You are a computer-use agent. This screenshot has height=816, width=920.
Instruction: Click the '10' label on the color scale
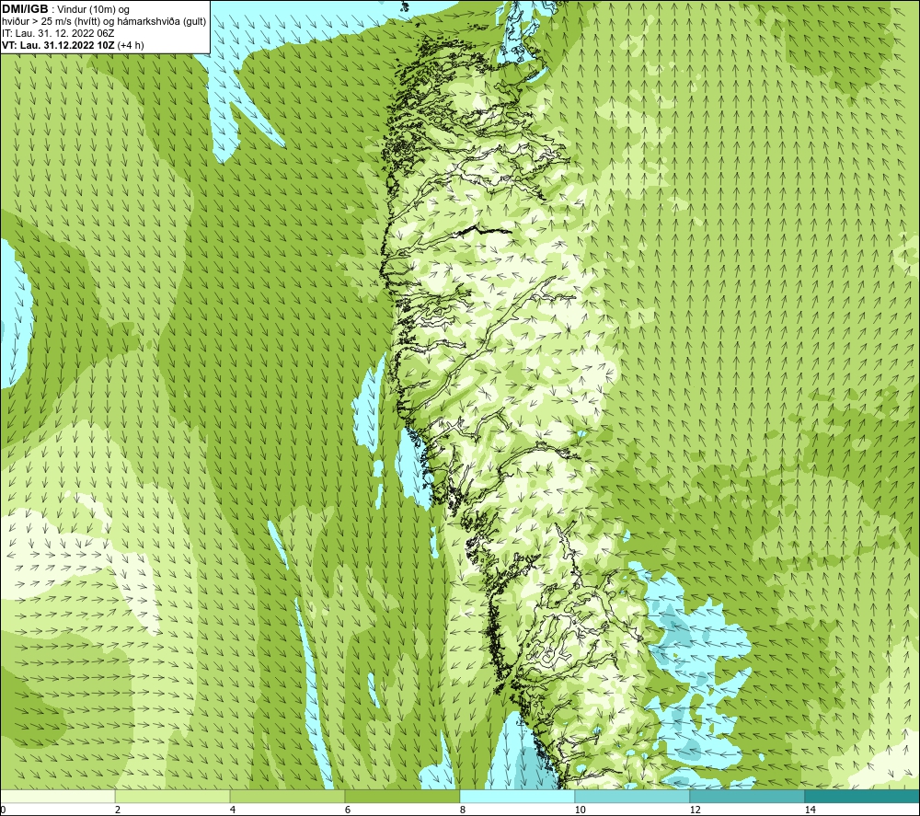[581, 810]
